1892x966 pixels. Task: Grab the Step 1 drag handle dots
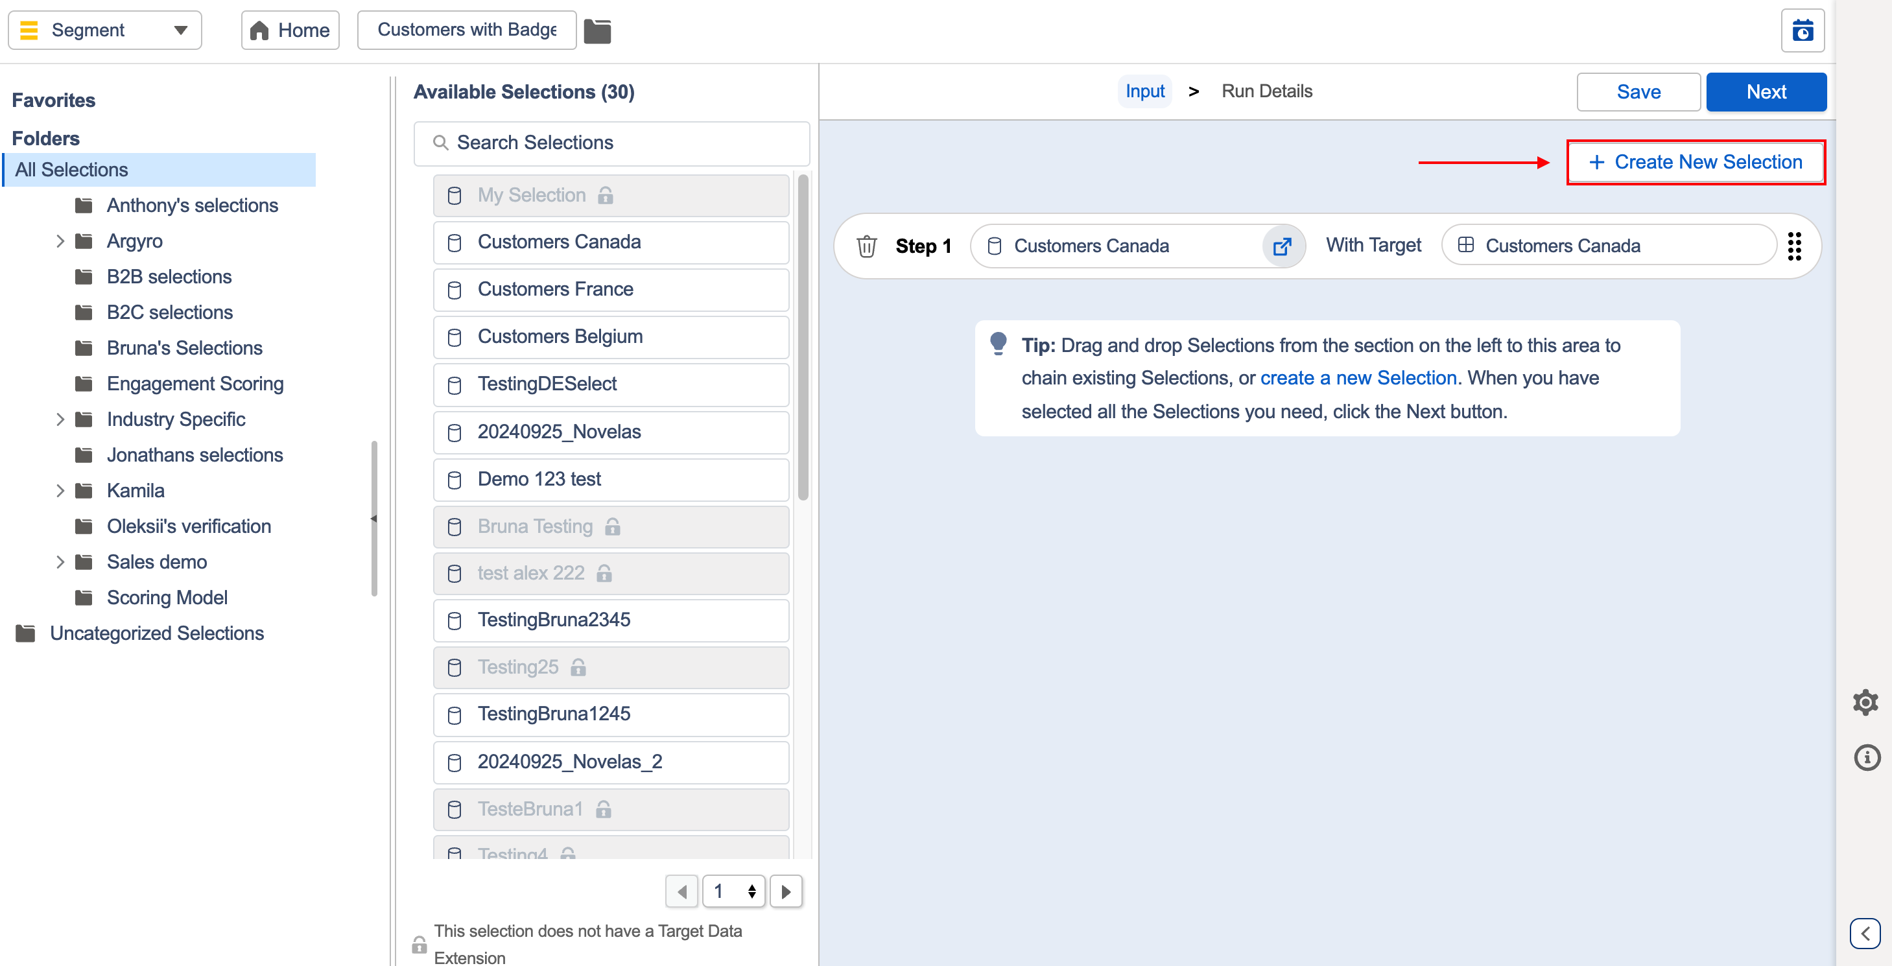tap(1794, 246)
